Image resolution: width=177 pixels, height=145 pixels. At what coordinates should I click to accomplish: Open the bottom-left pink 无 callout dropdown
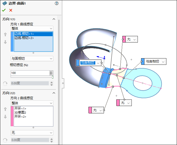(100, 110)
